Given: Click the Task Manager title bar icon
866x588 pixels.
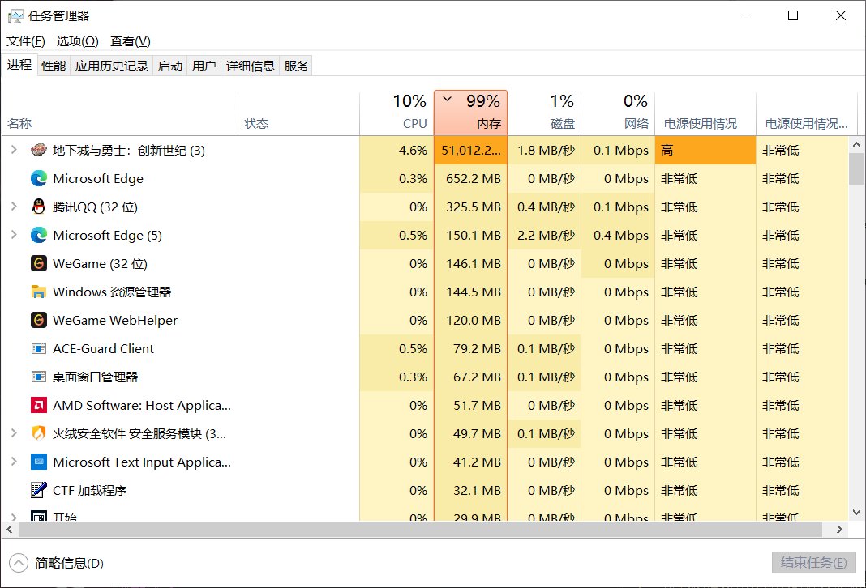Looking at the screenshot, I should point(15,15).
